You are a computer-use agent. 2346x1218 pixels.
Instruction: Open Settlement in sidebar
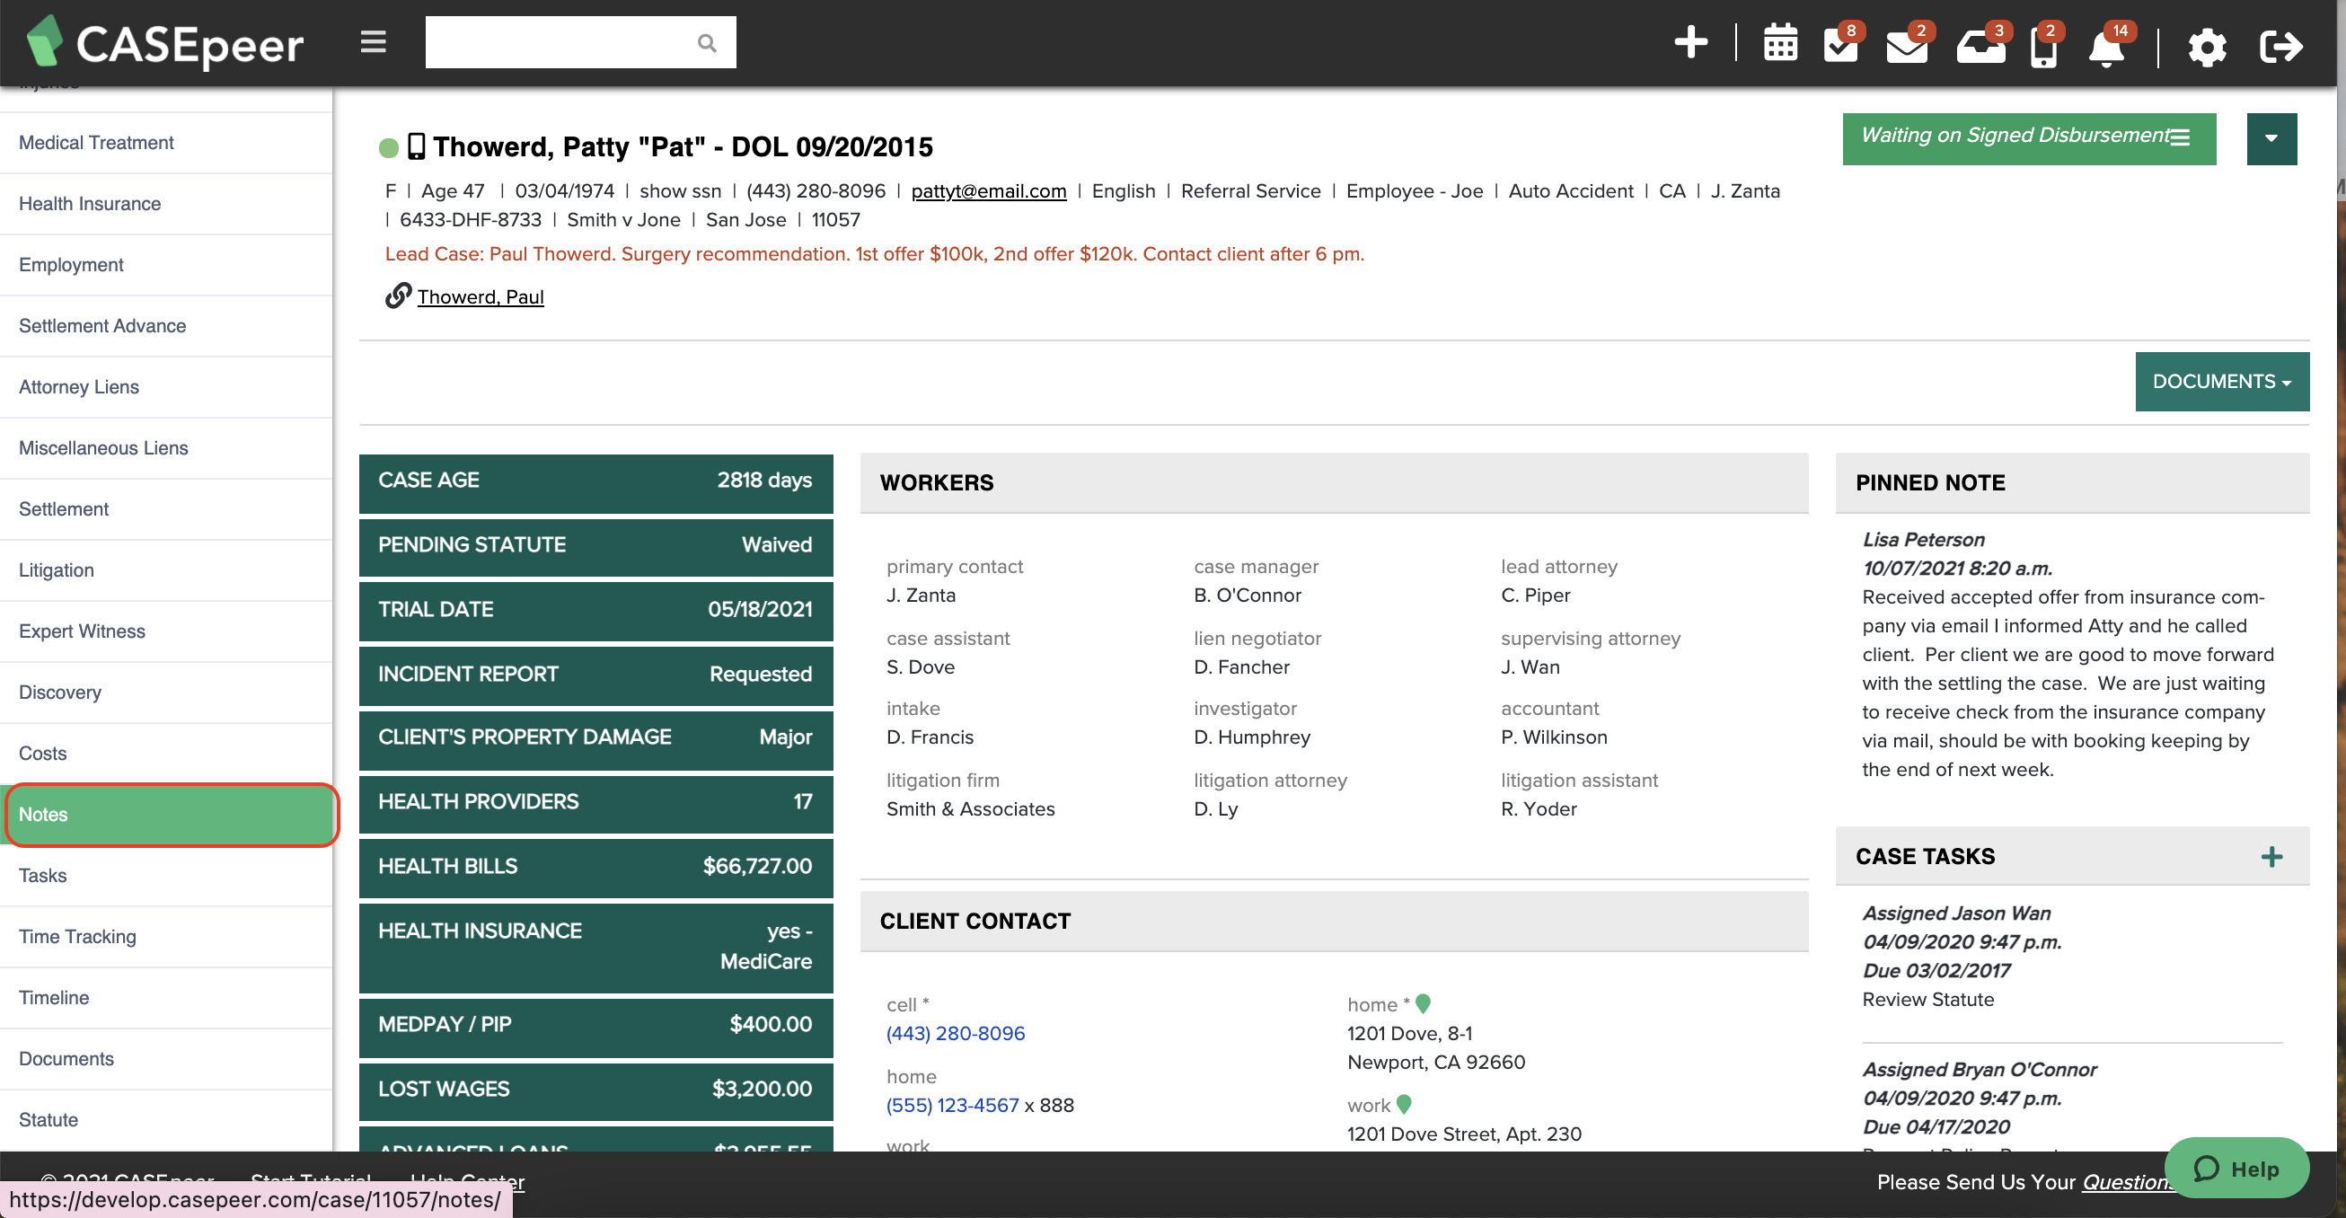pyautogui.click(x=166, y=508)
